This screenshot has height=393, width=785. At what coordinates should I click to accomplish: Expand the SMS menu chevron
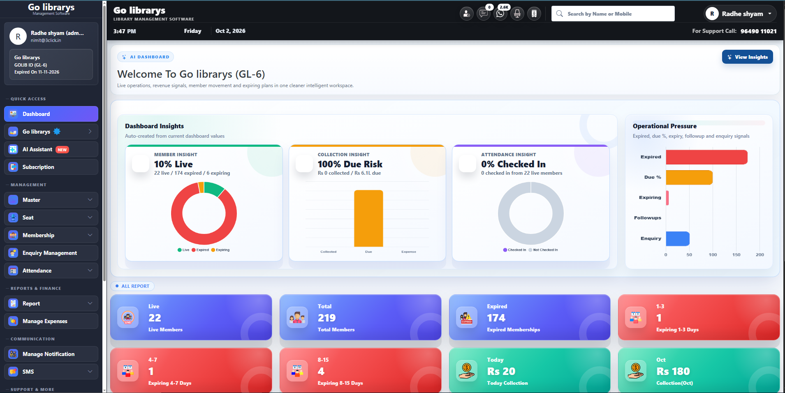(90, 372)
